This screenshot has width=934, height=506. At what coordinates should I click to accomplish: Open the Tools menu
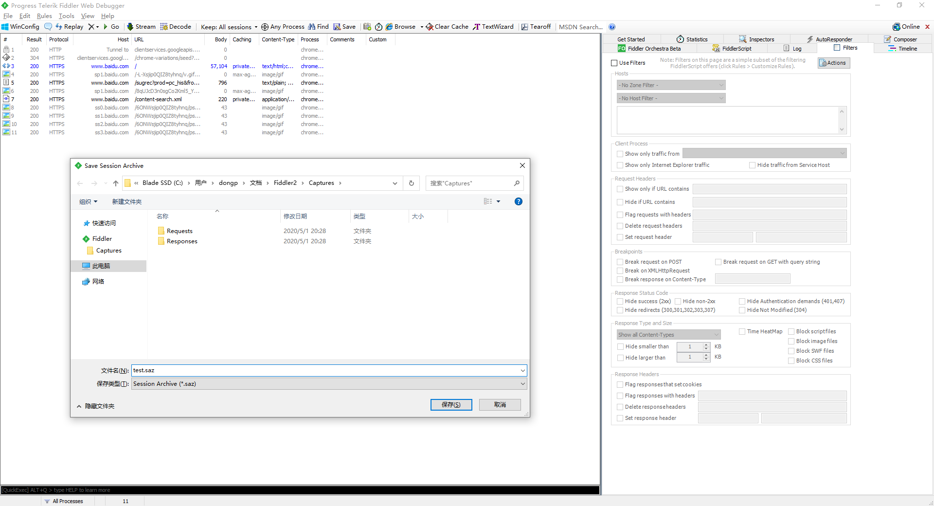[x=67, y=16]
